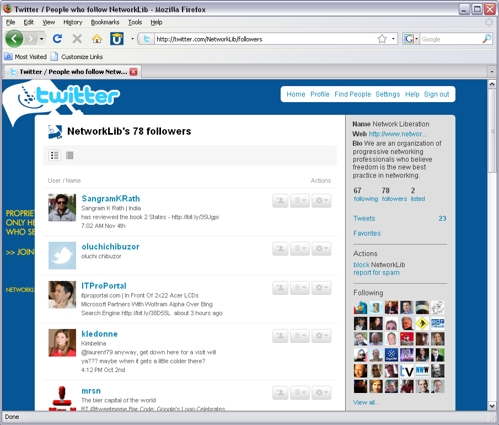This screenshot has height=425, width=499.
Task: Open lists dropdown for SangramKRath
Action: 300,200
